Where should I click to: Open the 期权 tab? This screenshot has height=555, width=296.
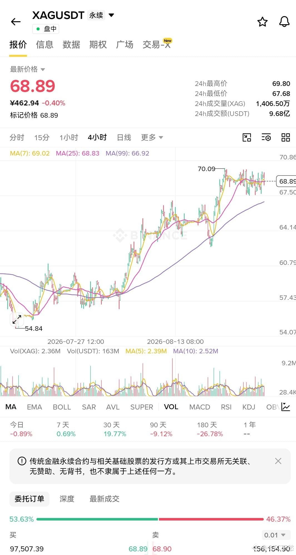[x=98, y=45]
